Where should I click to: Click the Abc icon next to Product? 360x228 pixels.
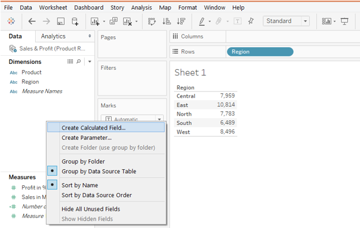pyautogui.click(x=14, y=73)
